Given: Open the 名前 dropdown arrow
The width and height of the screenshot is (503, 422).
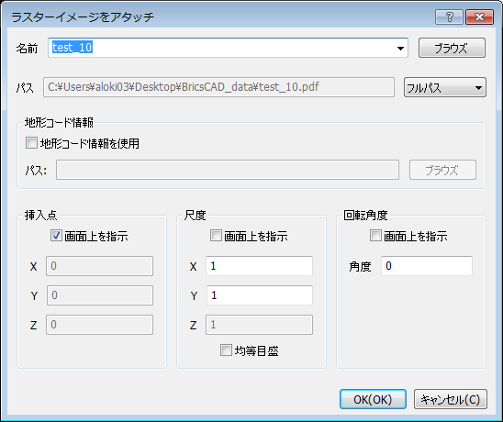Looking at the screenshot, I should click(400, 48).
